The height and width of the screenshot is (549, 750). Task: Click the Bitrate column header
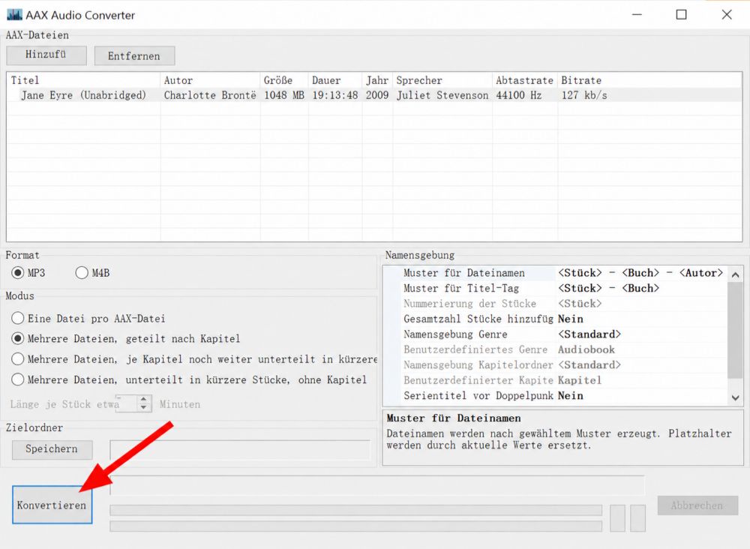649,80
